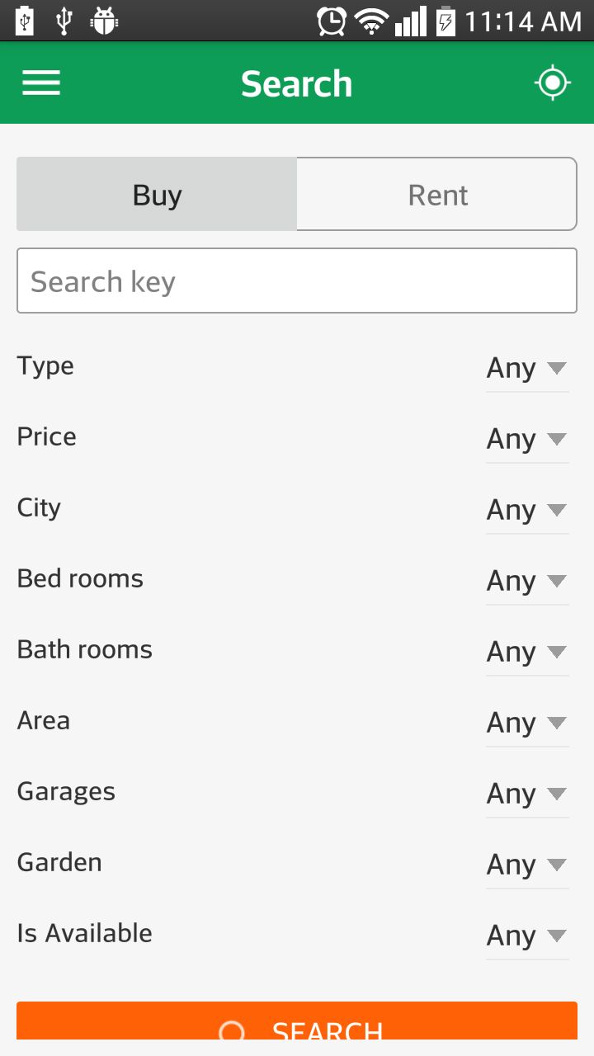Open the Garages dropdown
594x1056 pixels.
click(526, 794)
